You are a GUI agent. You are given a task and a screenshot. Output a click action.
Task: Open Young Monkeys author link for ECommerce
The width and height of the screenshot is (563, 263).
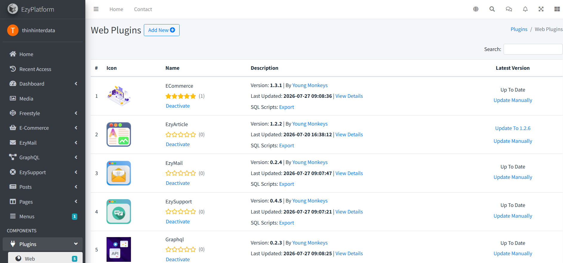[310, 85]
